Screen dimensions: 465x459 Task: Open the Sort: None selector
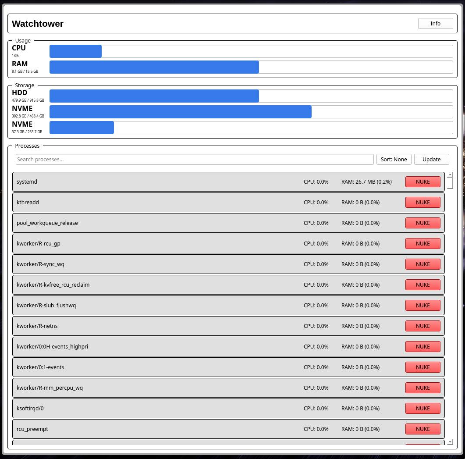394,159
